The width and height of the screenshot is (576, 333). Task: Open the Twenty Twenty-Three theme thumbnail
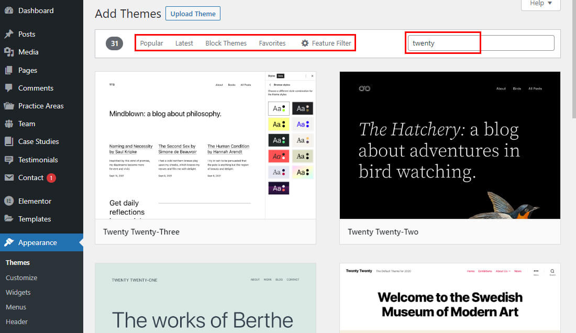click(x=205, y=146)
